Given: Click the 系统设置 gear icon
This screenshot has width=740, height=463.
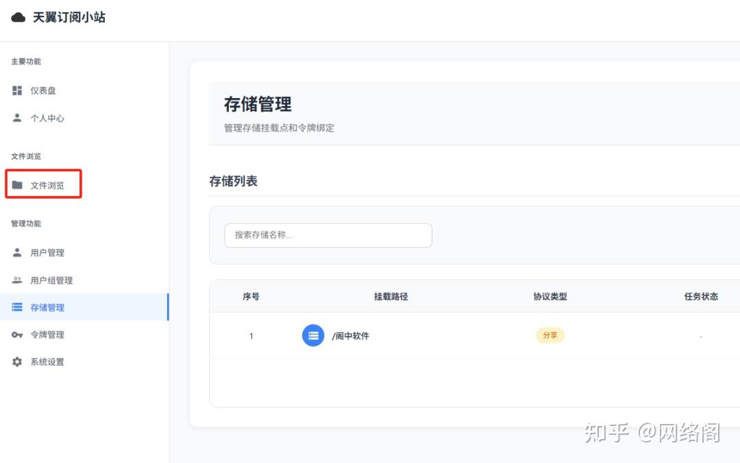Looking at the screenshot, I should coord(16,362).
